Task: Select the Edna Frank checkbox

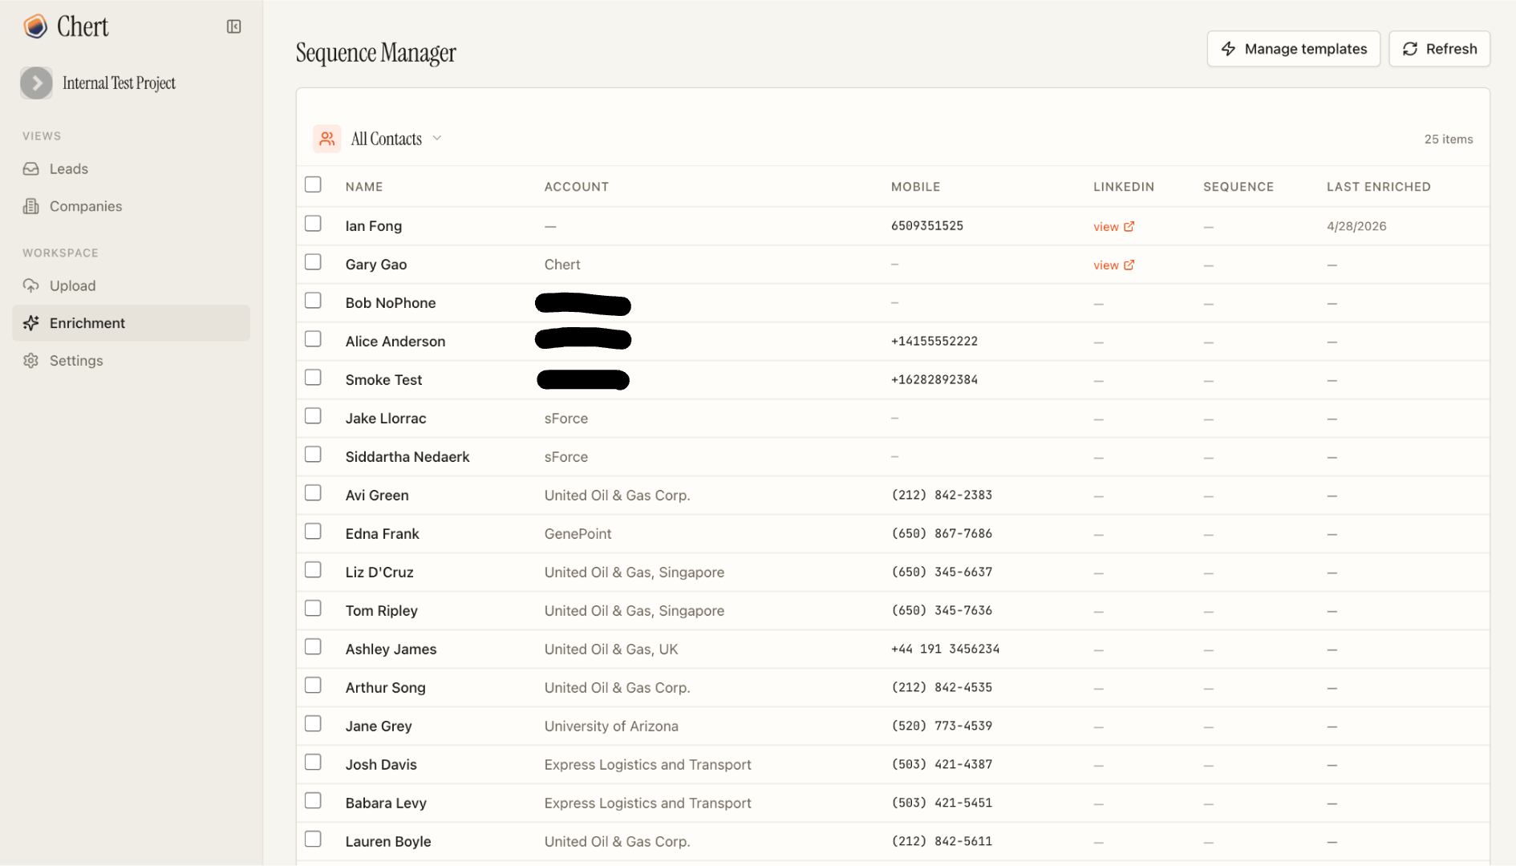Action: tap(313, 532)
